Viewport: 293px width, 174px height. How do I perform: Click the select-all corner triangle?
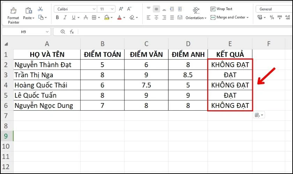[6, 44]
